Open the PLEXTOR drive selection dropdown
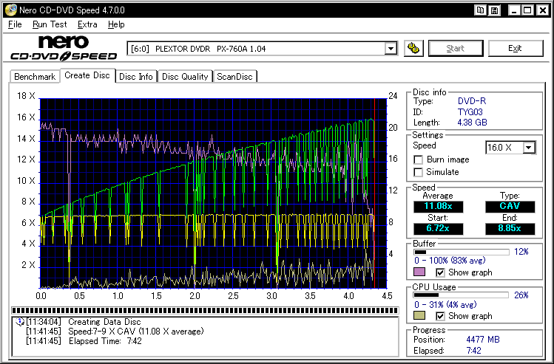This screenshot has height=364, width=554. point(391,49)
